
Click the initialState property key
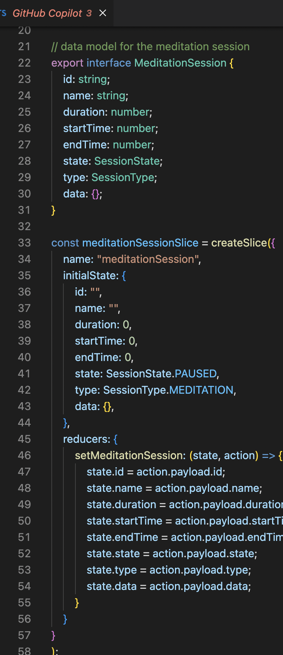click(x=89, y=275)
